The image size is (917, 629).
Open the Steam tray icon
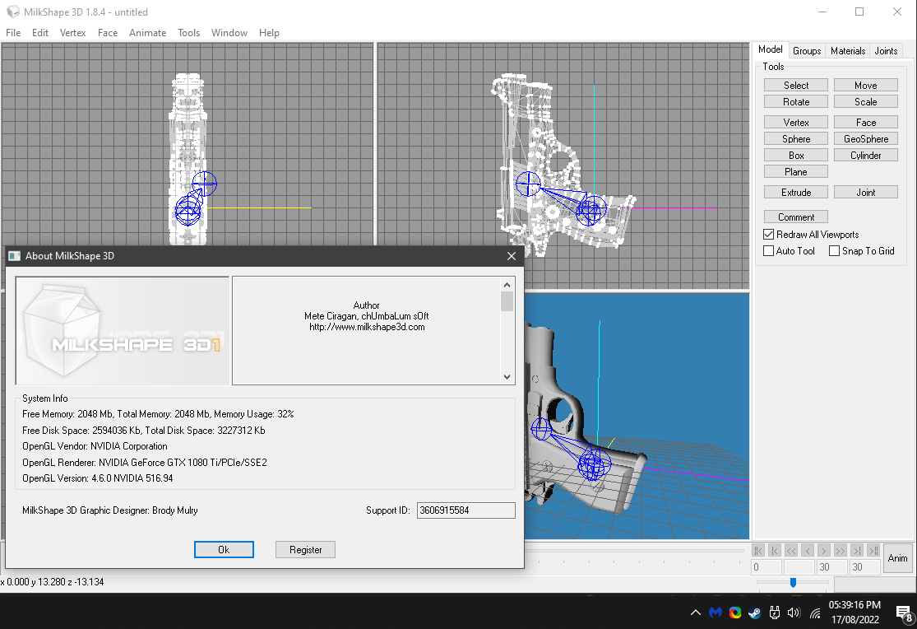[755, 613]
